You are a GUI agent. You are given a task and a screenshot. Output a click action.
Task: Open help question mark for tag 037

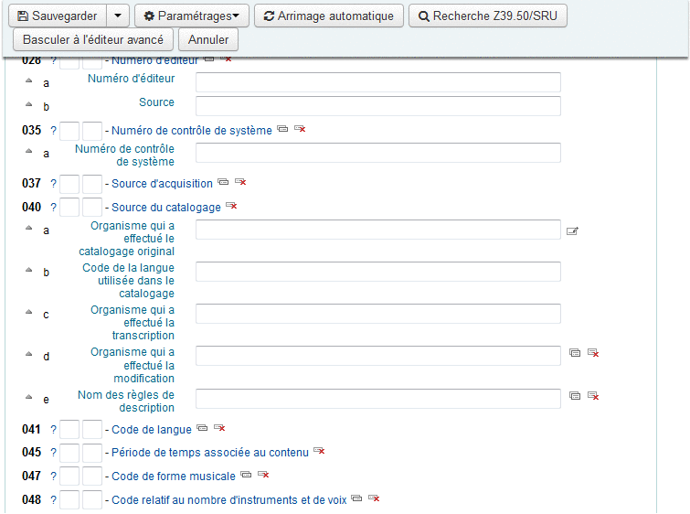53,183
